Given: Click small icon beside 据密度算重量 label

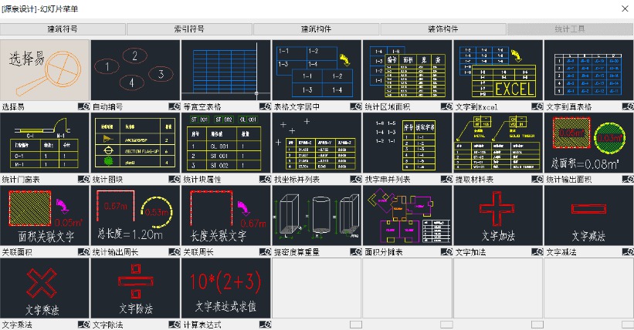Looking at the screenshot, I should click(x=356, y=251).
